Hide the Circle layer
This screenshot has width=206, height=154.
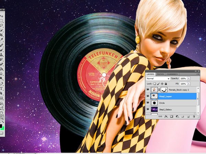click(148, 103)
